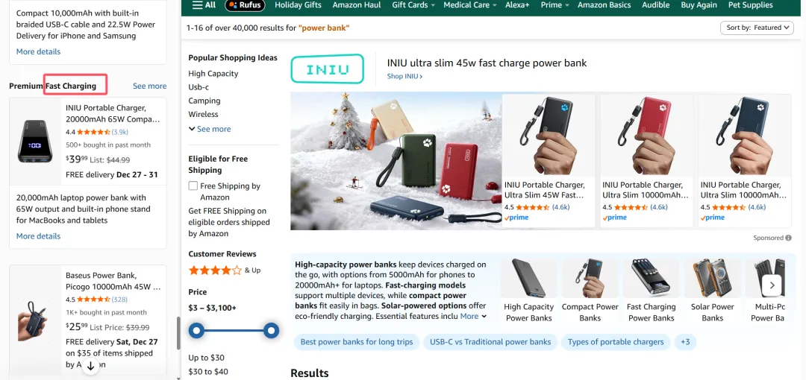Viewport: 806px width, 380px height.
Task: Click the Shop INIU link
Action: 404,76
